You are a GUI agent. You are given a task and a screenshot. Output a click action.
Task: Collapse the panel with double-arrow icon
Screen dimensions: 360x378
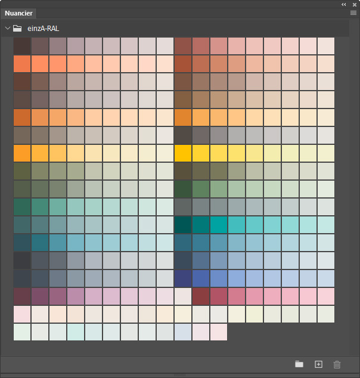pyautogui.click(x=344, y=4)
